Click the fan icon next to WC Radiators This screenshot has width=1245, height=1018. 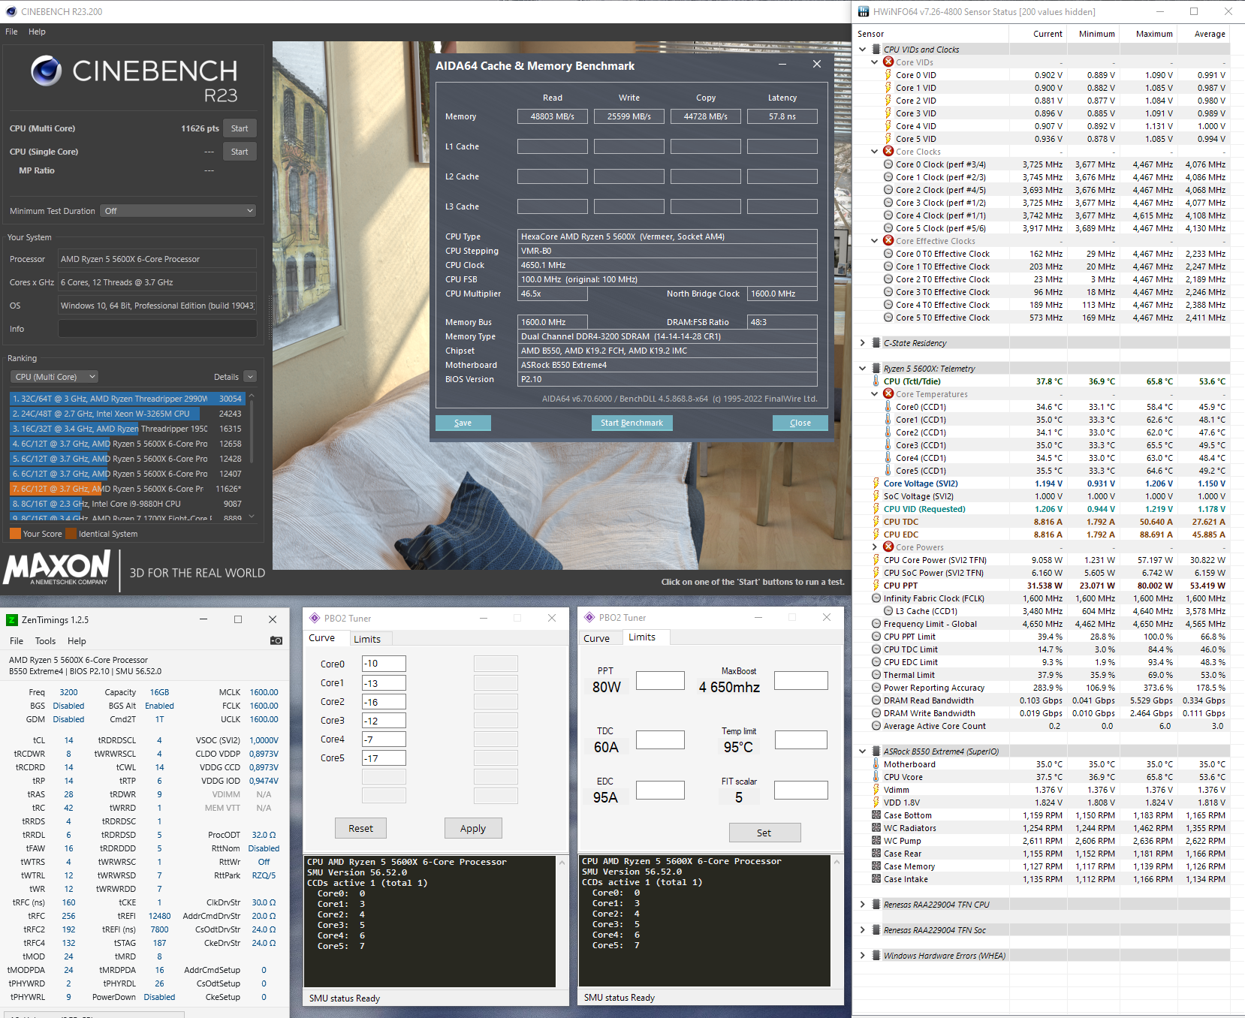[x=876, y=828]
